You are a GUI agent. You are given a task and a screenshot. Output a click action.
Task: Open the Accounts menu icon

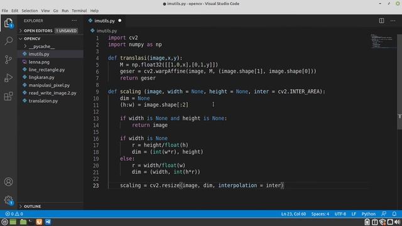click(x=8, y=181)
